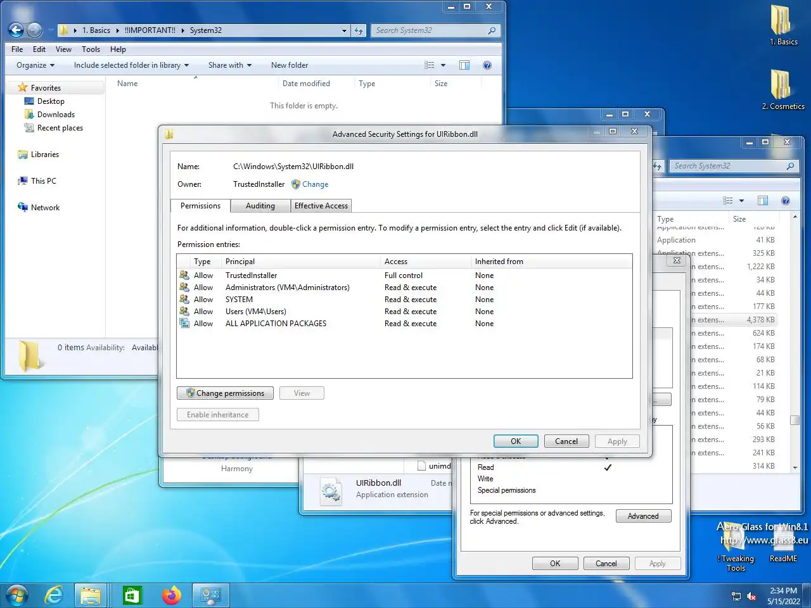Select SYSTEM permission entry
811x608 pixels.
(x=404, y=300)
